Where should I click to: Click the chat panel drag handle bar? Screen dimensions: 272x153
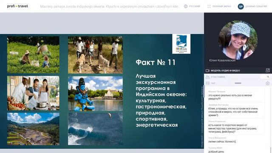(x=238, y=83)
